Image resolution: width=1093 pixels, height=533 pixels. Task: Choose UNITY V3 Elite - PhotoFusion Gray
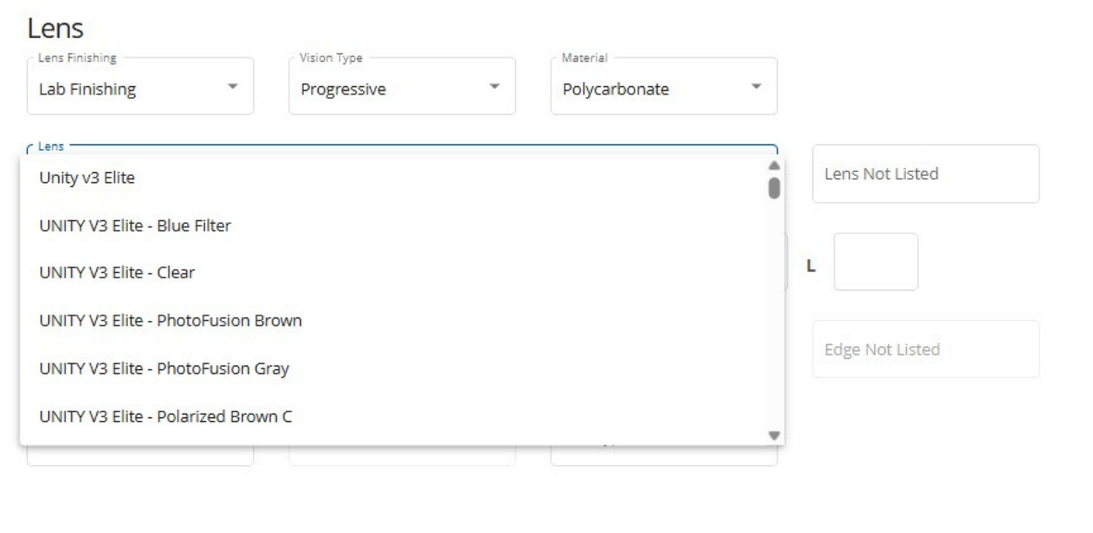click(164, 368)
